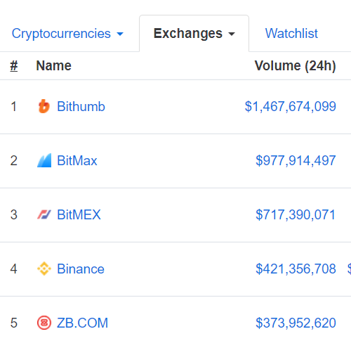351x348 pixels.
Task: Click the Binance yellow diamond icon
Action: click(44, 269)
